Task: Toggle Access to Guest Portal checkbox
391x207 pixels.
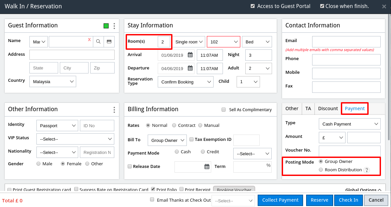Action: 253,6
